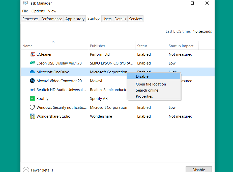Click the SEIKO EPSON CORPORA... publisher cell
Image resolution: width=233 pixels, height=172 pixels.
pos(111,63)
